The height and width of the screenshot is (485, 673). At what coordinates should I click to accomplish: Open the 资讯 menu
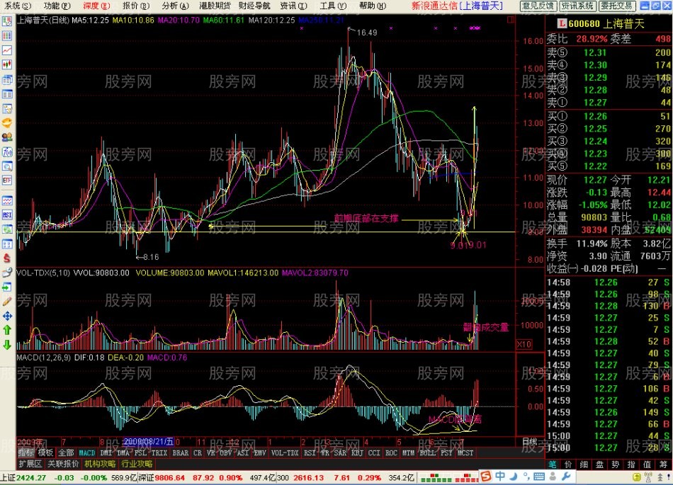(x=293, y=6)
